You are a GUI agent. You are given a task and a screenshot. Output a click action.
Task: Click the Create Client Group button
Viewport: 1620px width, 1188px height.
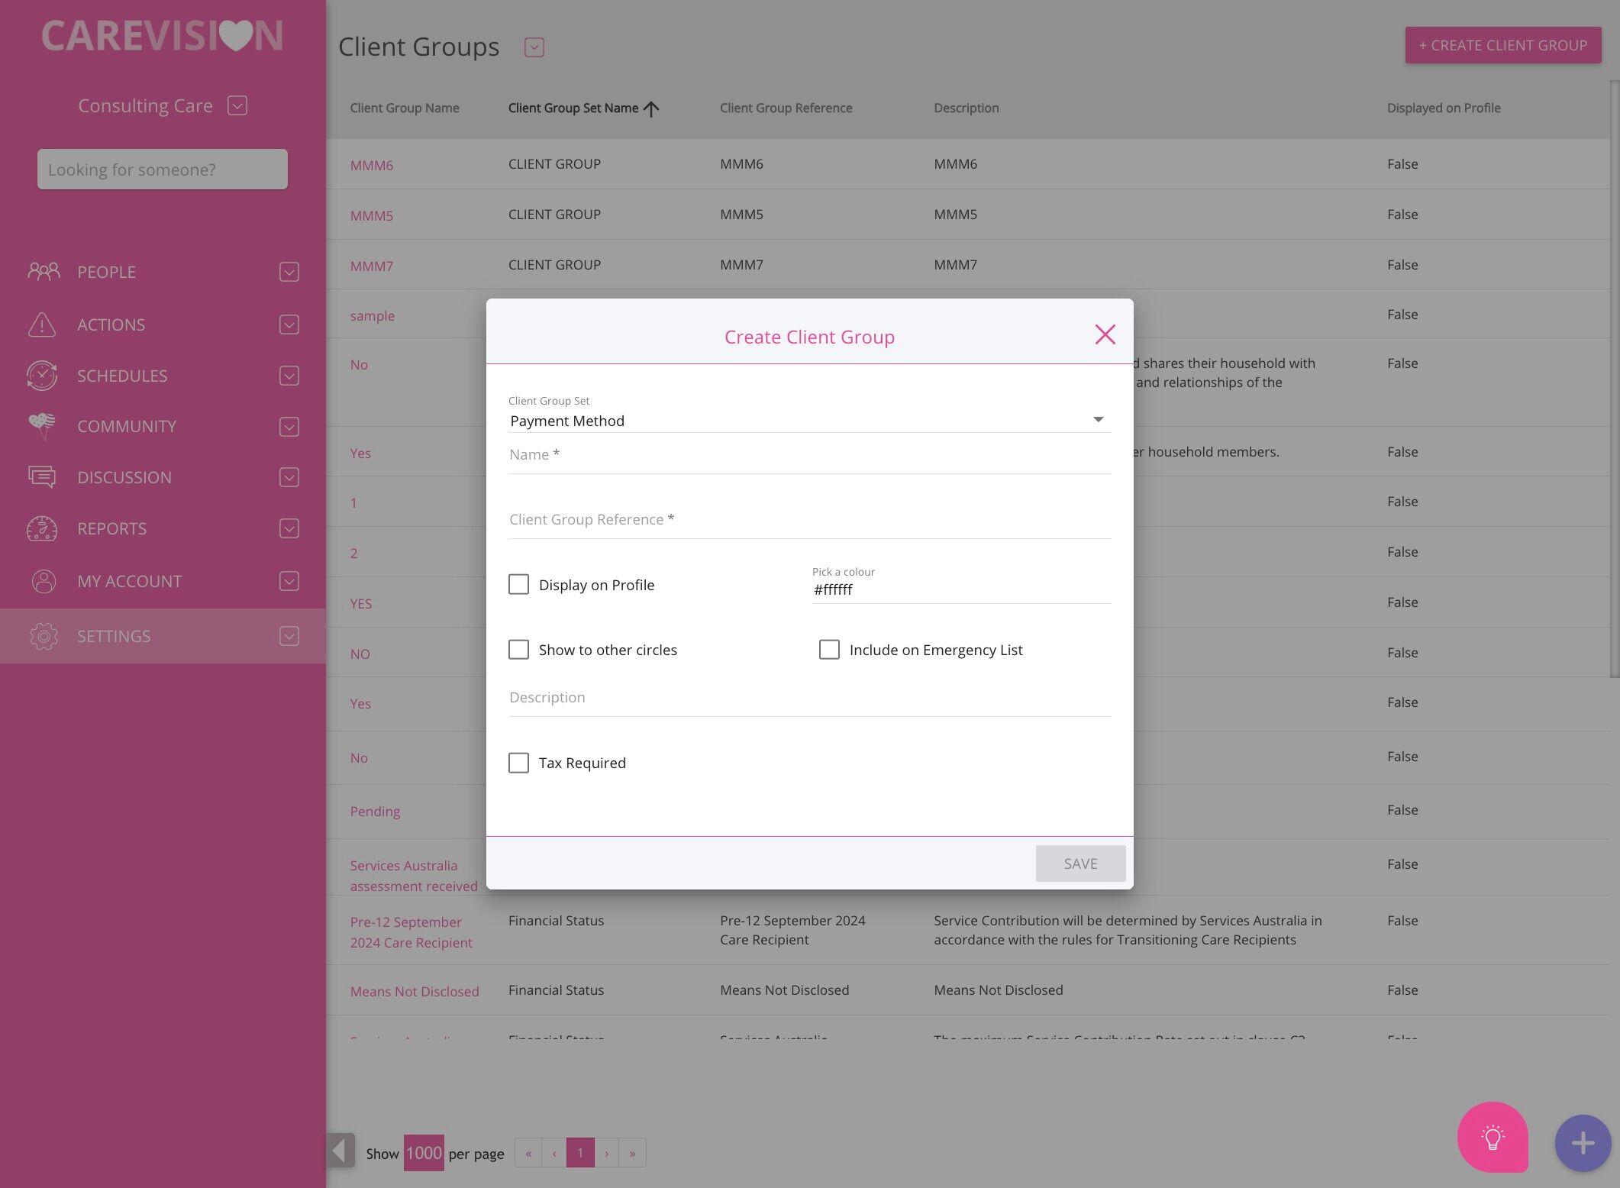[1502, 45]
